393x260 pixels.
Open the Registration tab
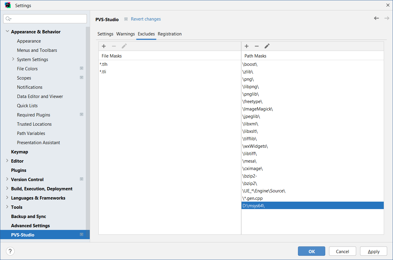point(170,34)
